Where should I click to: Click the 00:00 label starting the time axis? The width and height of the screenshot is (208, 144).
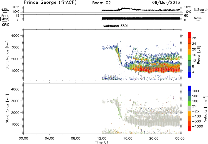(23, 139)
